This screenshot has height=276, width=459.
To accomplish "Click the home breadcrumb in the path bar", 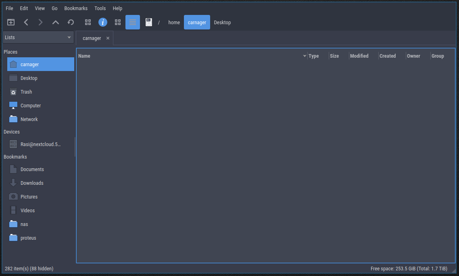I will (174, 22).
